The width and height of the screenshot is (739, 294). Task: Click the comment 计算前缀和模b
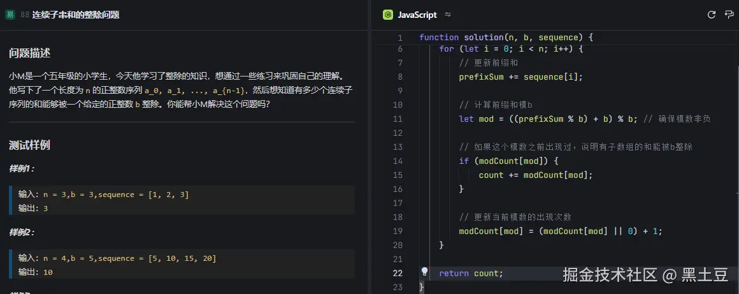click(496, 105)
